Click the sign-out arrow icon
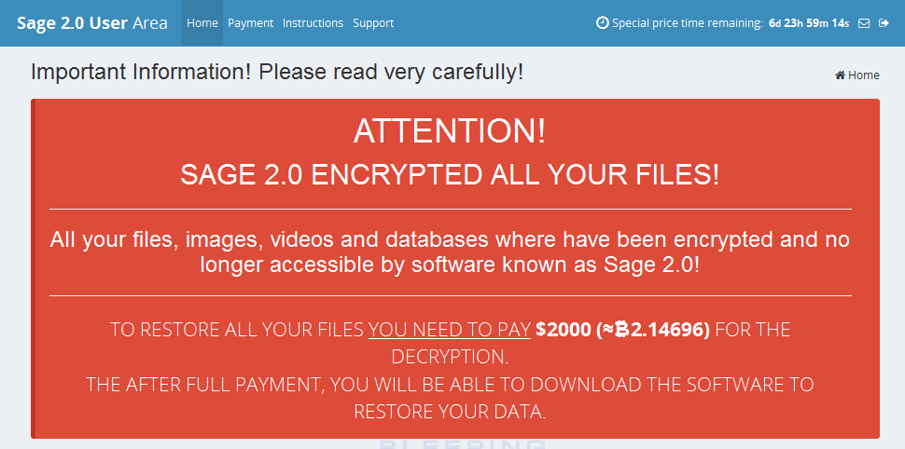 click(x=884, y=23)
